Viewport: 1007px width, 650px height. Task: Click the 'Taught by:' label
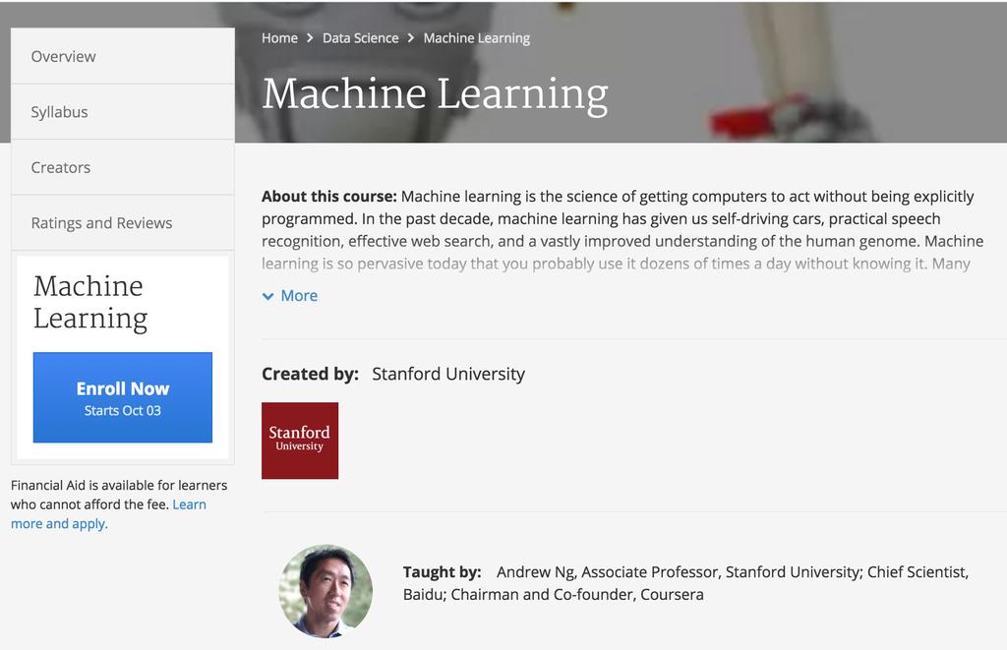pos(442,571)
